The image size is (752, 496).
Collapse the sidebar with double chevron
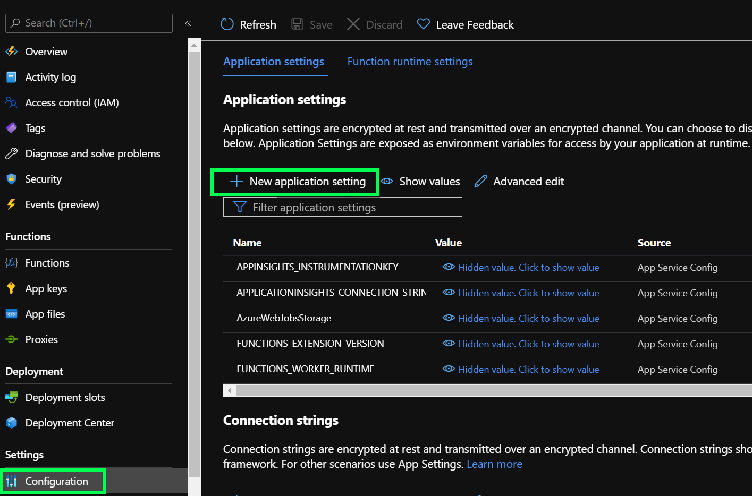(x=188, y=23)
